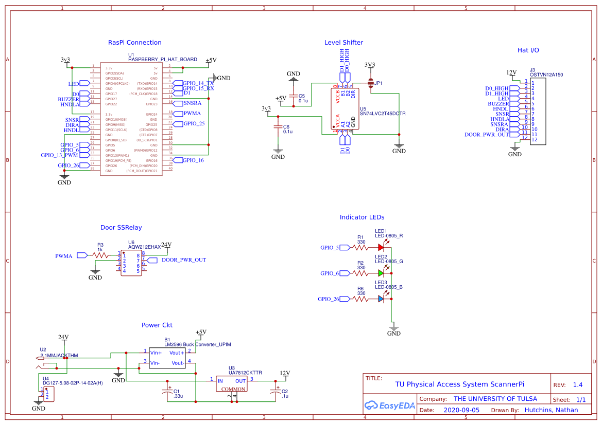Viewport: 602px width, 425px height.
Task: Click the JP1 jumper symbol
Action: 371,81
